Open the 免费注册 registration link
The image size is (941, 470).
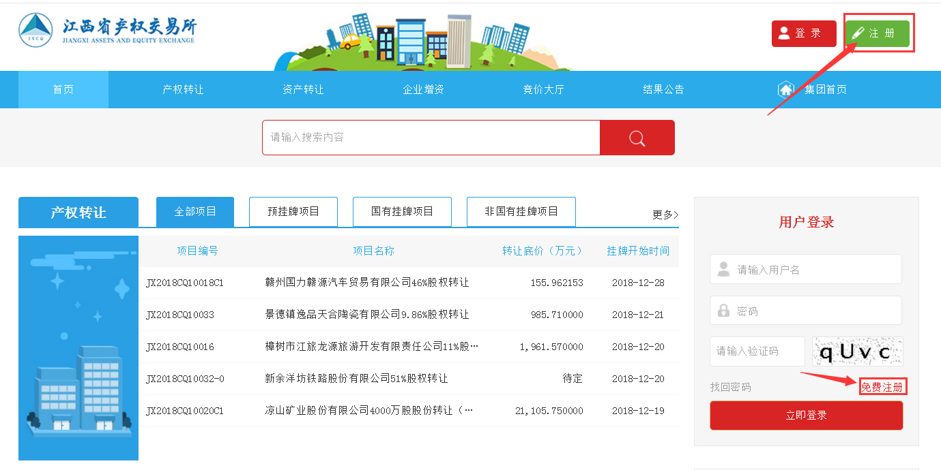(884, 386)
